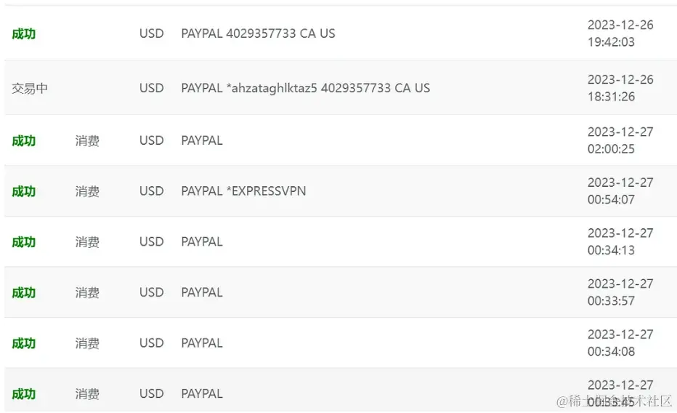Screen dimensions: 677x413
Task: Select the PAYPAL *EXPRESSVPN merchant text
Action: point(243,191)
